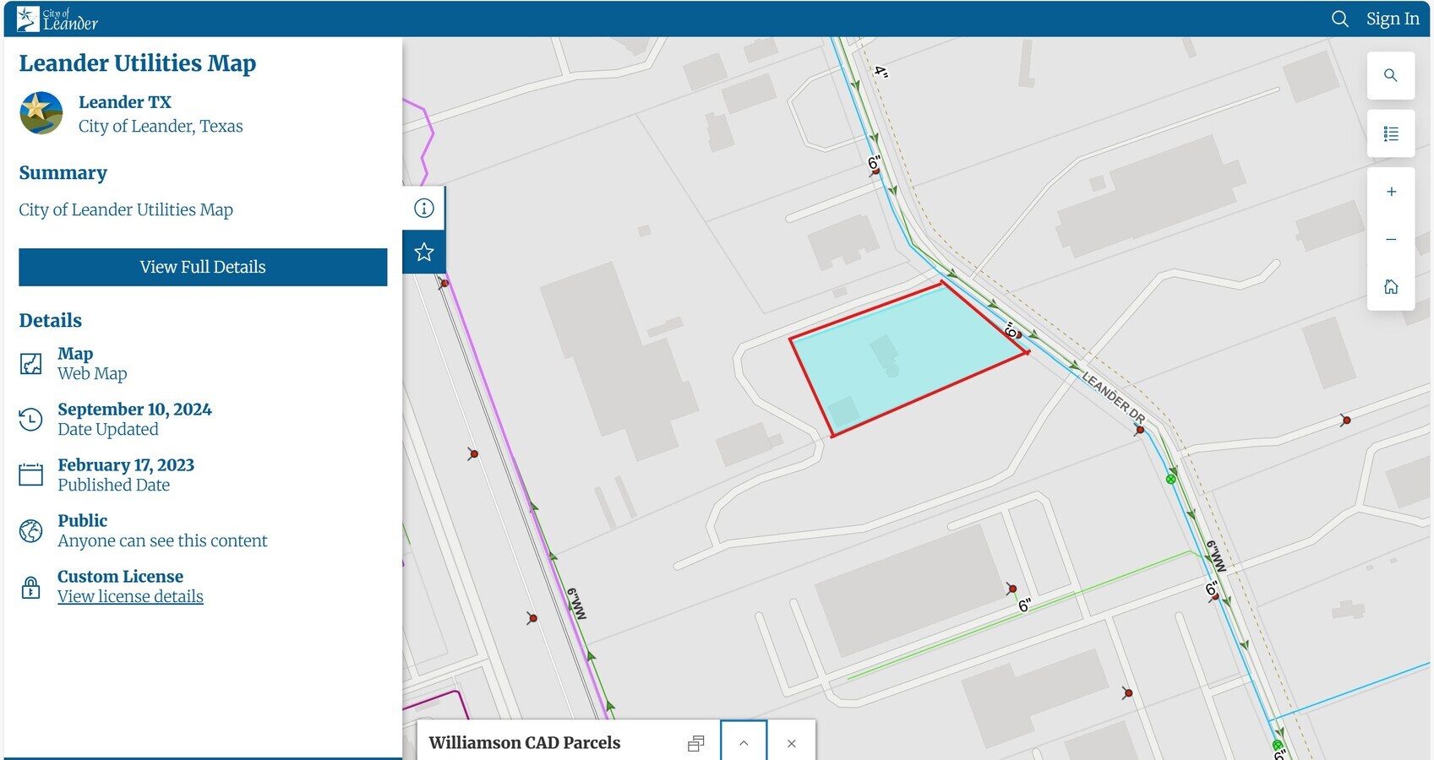Screen dimensions: 1434x760
Task: Close the Williamson CAD Parcels popup
Action: (792, 743)
